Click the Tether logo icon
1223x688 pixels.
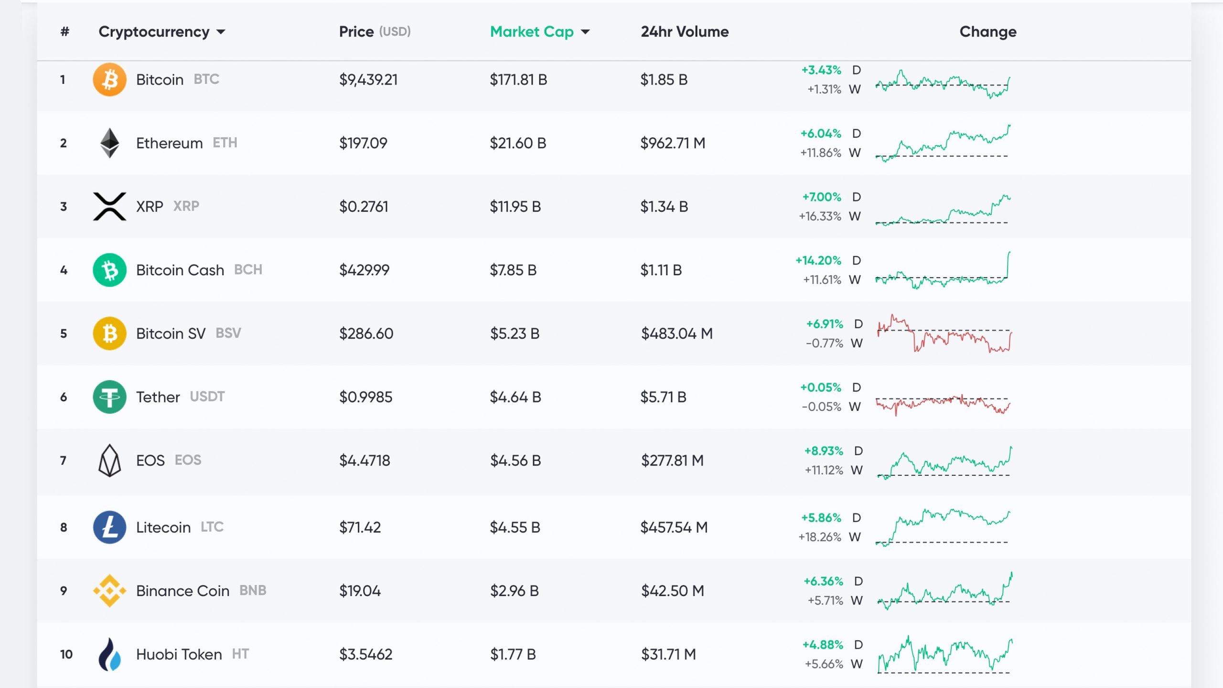109,397
